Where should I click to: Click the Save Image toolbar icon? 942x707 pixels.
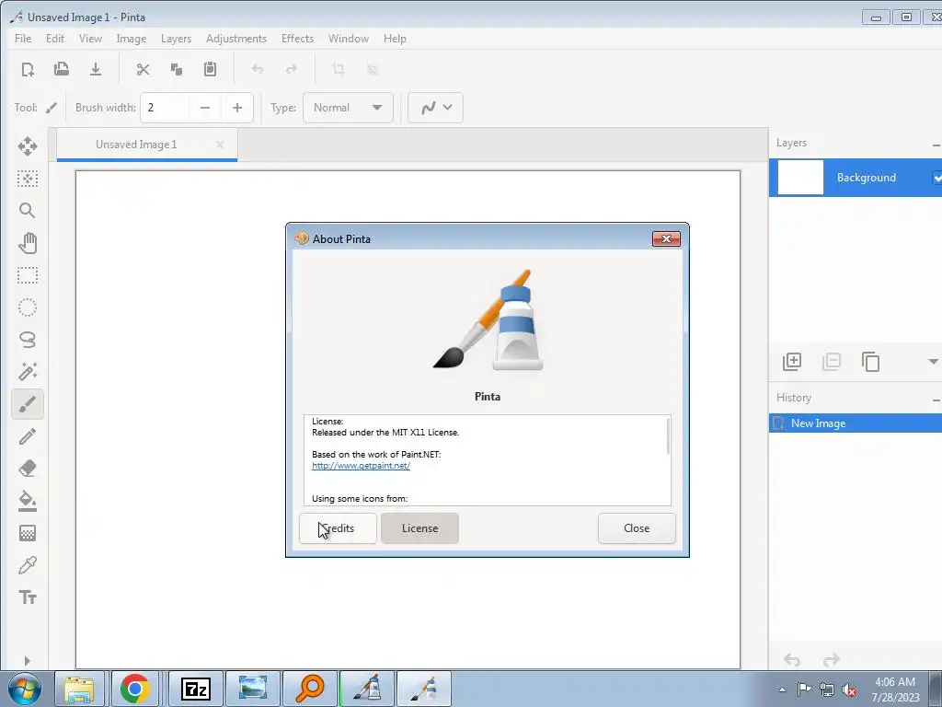96,69
